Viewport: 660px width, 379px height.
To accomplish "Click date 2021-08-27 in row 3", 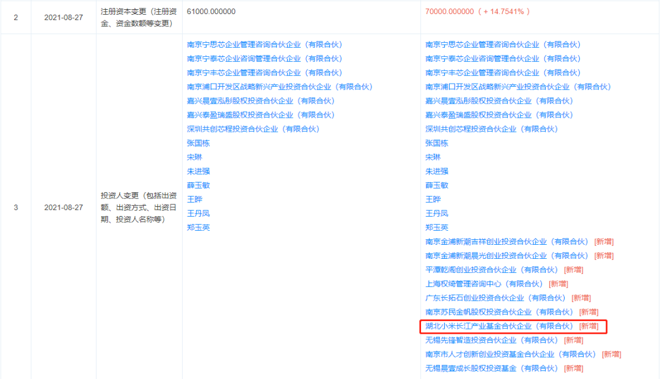I will (64, 208).
